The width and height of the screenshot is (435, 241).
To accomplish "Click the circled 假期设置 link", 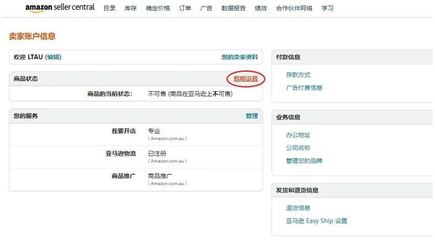I will (246, 79).
